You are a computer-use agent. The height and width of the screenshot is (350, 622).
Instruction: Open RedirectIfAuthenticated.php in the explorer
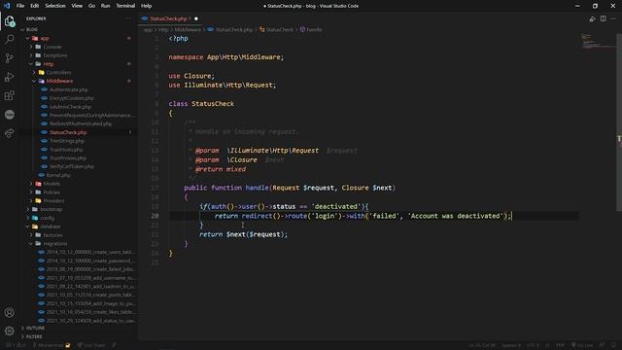pyautogui.click(x=80, y=123)
